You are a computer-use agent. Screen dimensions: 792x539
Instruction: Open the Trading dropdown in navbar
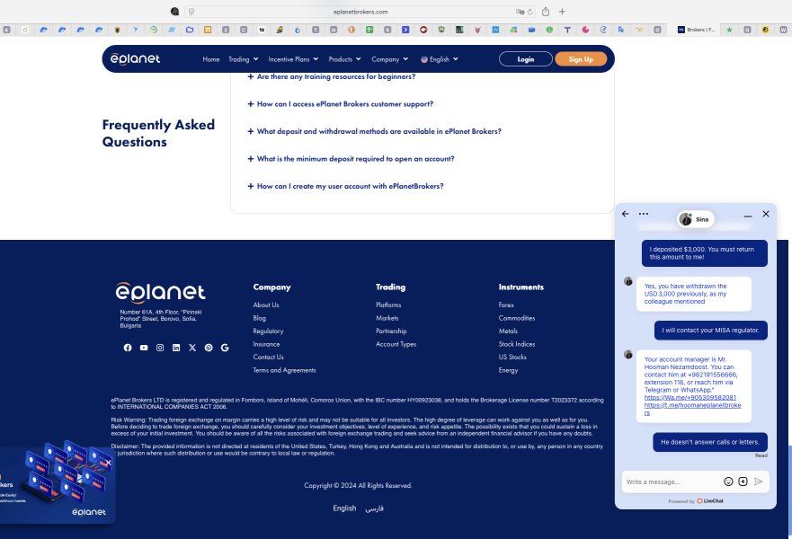pyautogui.click(x=244, y=59)
